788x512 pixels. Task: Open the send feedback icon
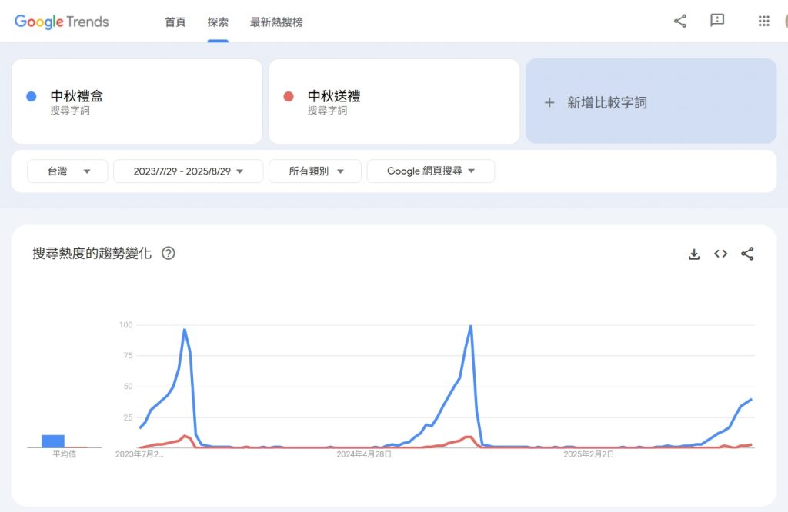[717, 20]
